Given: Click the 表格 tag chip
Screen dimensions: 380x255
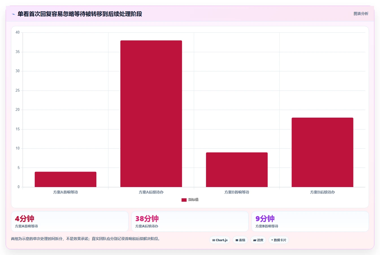Looking at the screenshot, I should pyautogui.click(x=240, y=240).
